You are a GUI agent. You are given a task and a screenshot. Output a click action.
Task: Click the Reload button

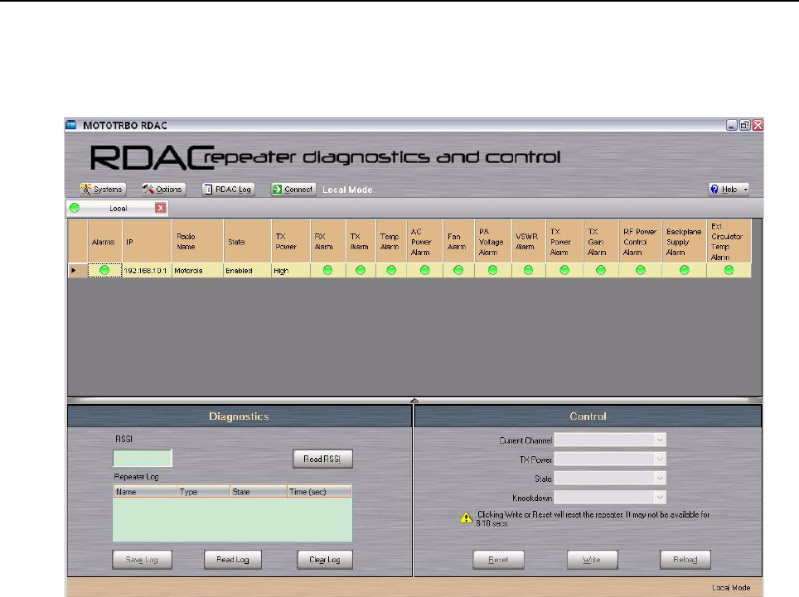click(685, 560)
